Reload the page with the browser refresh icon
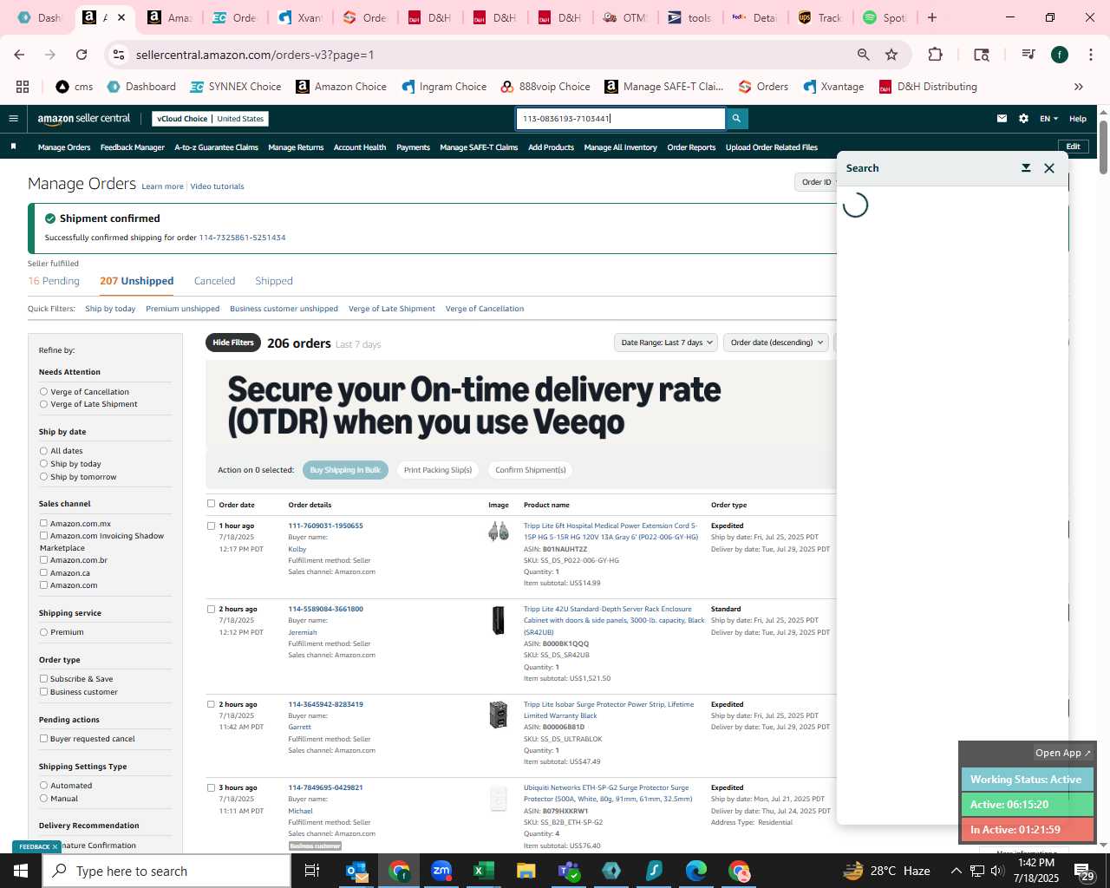This screenshot has width=1110, height=888. pos(82,55)
